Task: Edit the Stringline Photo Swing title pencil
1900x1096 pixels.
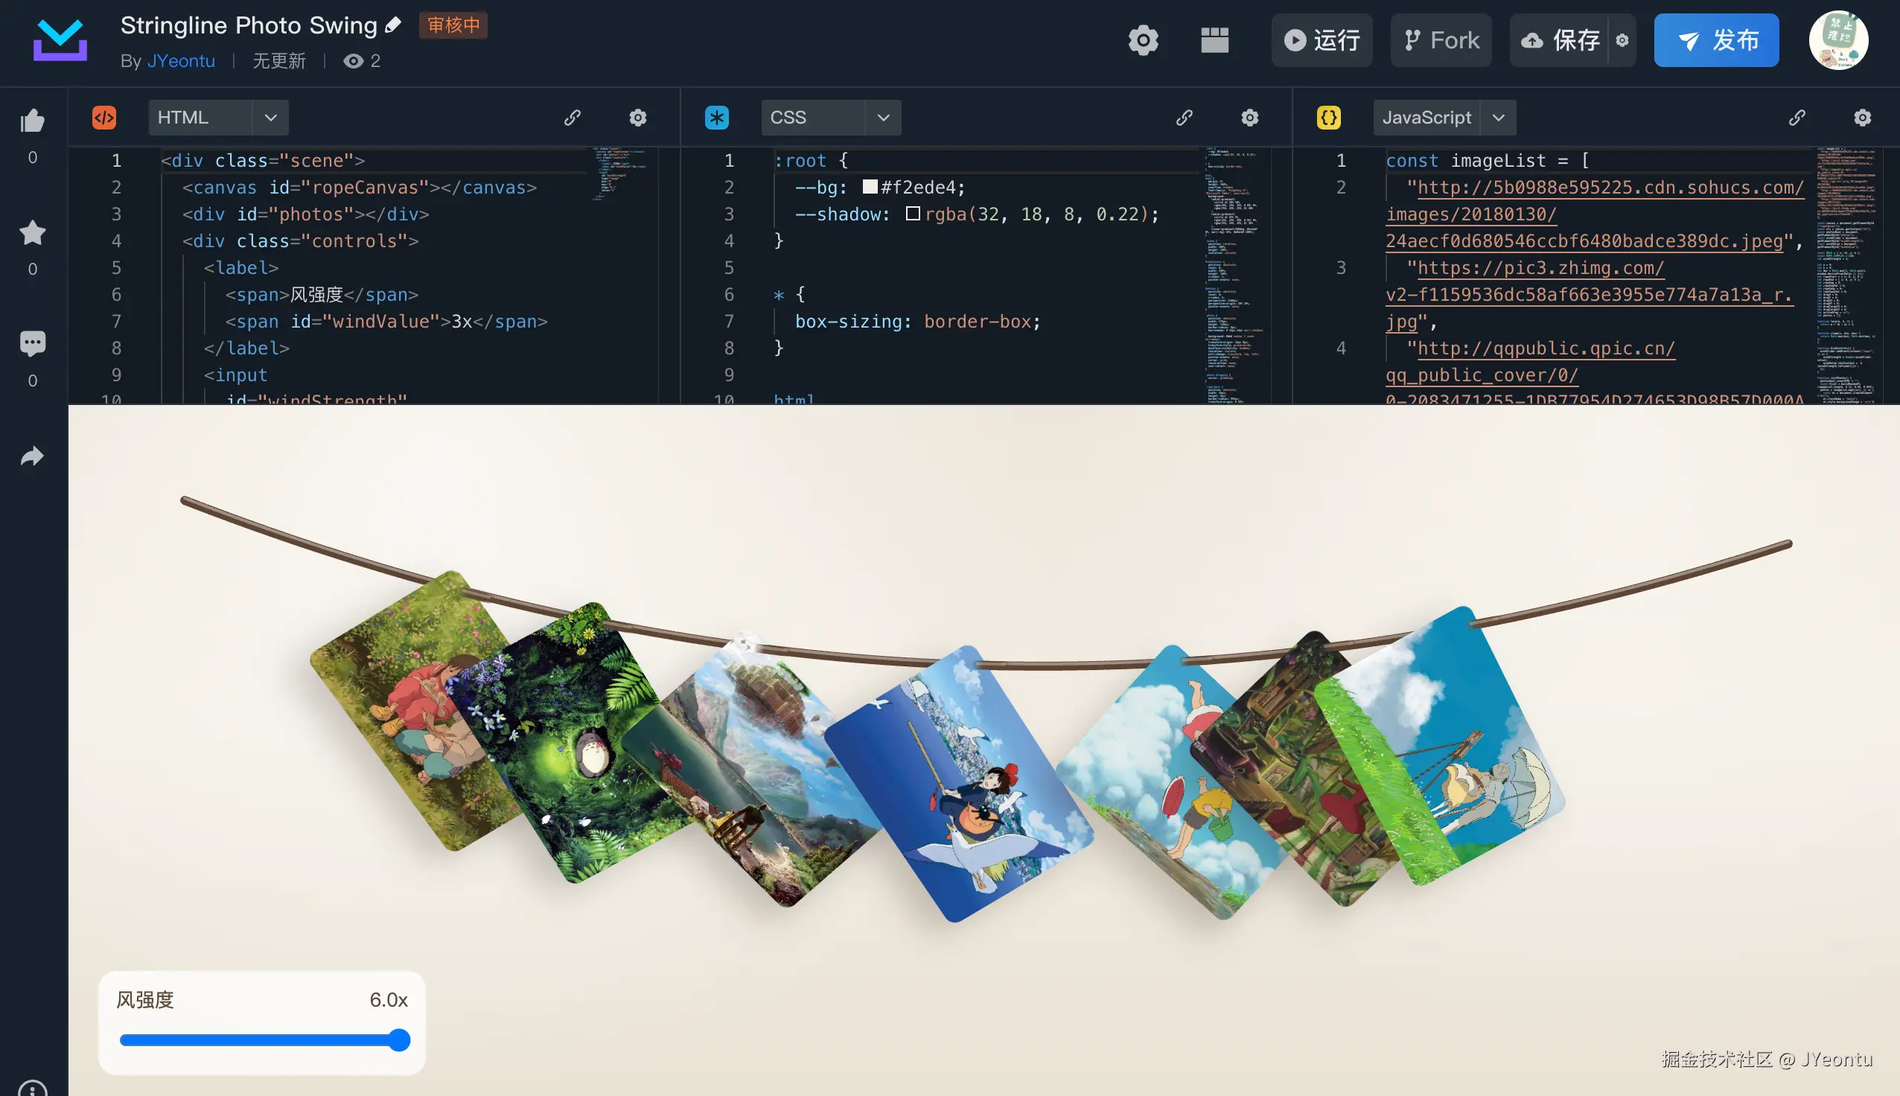Action: 393,25
